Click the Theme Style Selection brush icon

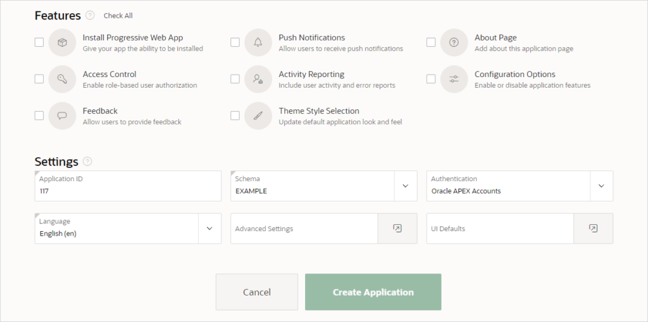click(x=258, y=116)
